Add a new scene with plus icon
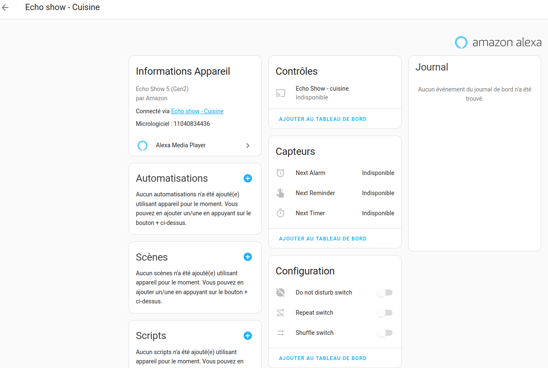 248,257
